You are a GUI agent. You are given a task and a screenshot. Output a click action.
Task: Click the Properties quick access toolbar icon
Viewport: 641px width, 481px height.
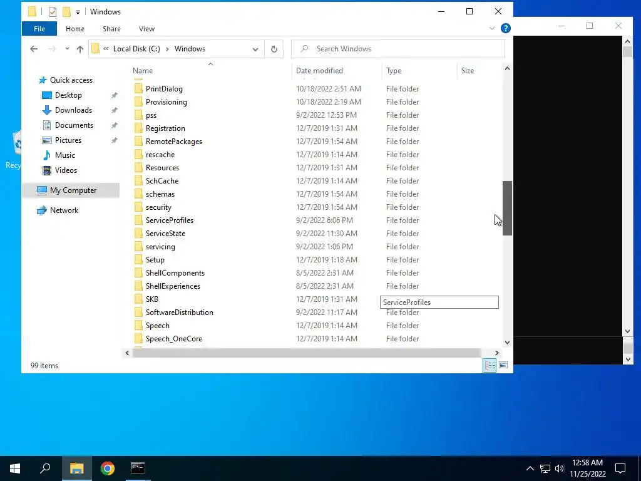(x=53, y=12)
